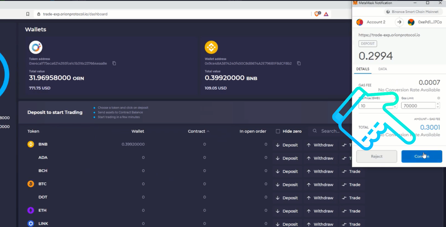Viewport: 446px width, 227px height.
Task: Copy the BNB wallet address
Action: point(299,63)
